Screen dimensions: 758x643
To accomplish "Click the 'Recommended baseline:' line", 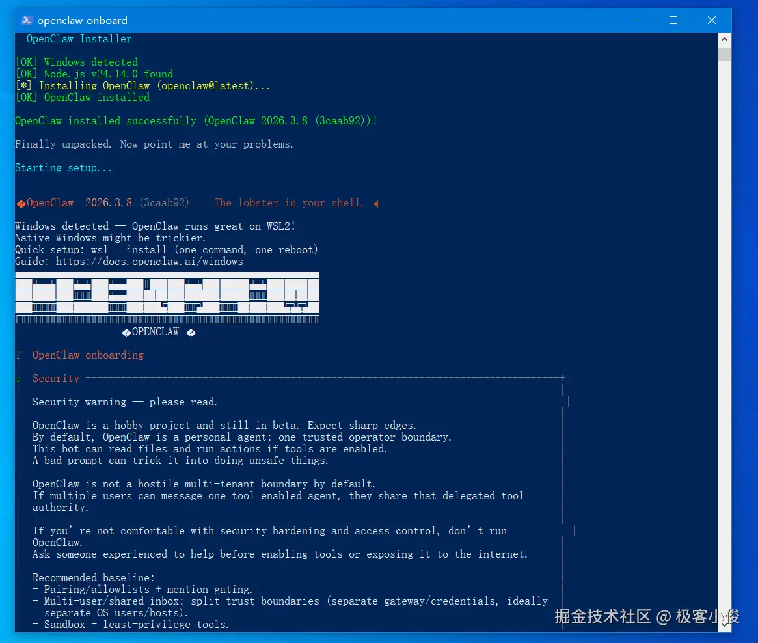I will [x=93, y=578].
